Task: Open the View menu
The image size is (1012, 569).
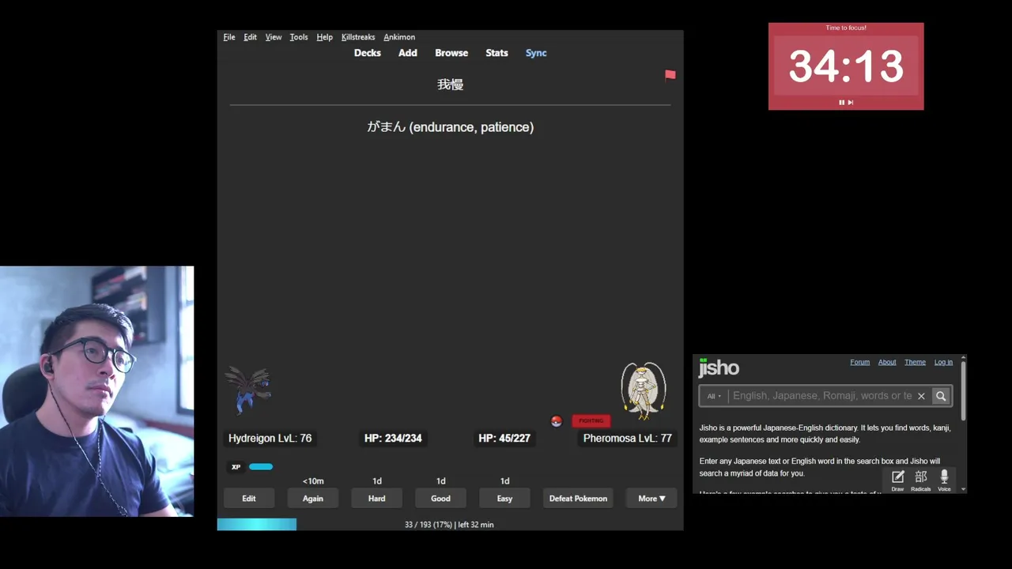Action: click(x=274, y=37)
